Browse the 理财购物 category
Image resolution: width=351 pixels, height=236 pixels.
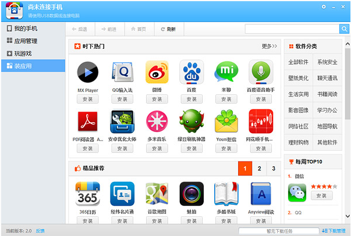coord(299,142)
